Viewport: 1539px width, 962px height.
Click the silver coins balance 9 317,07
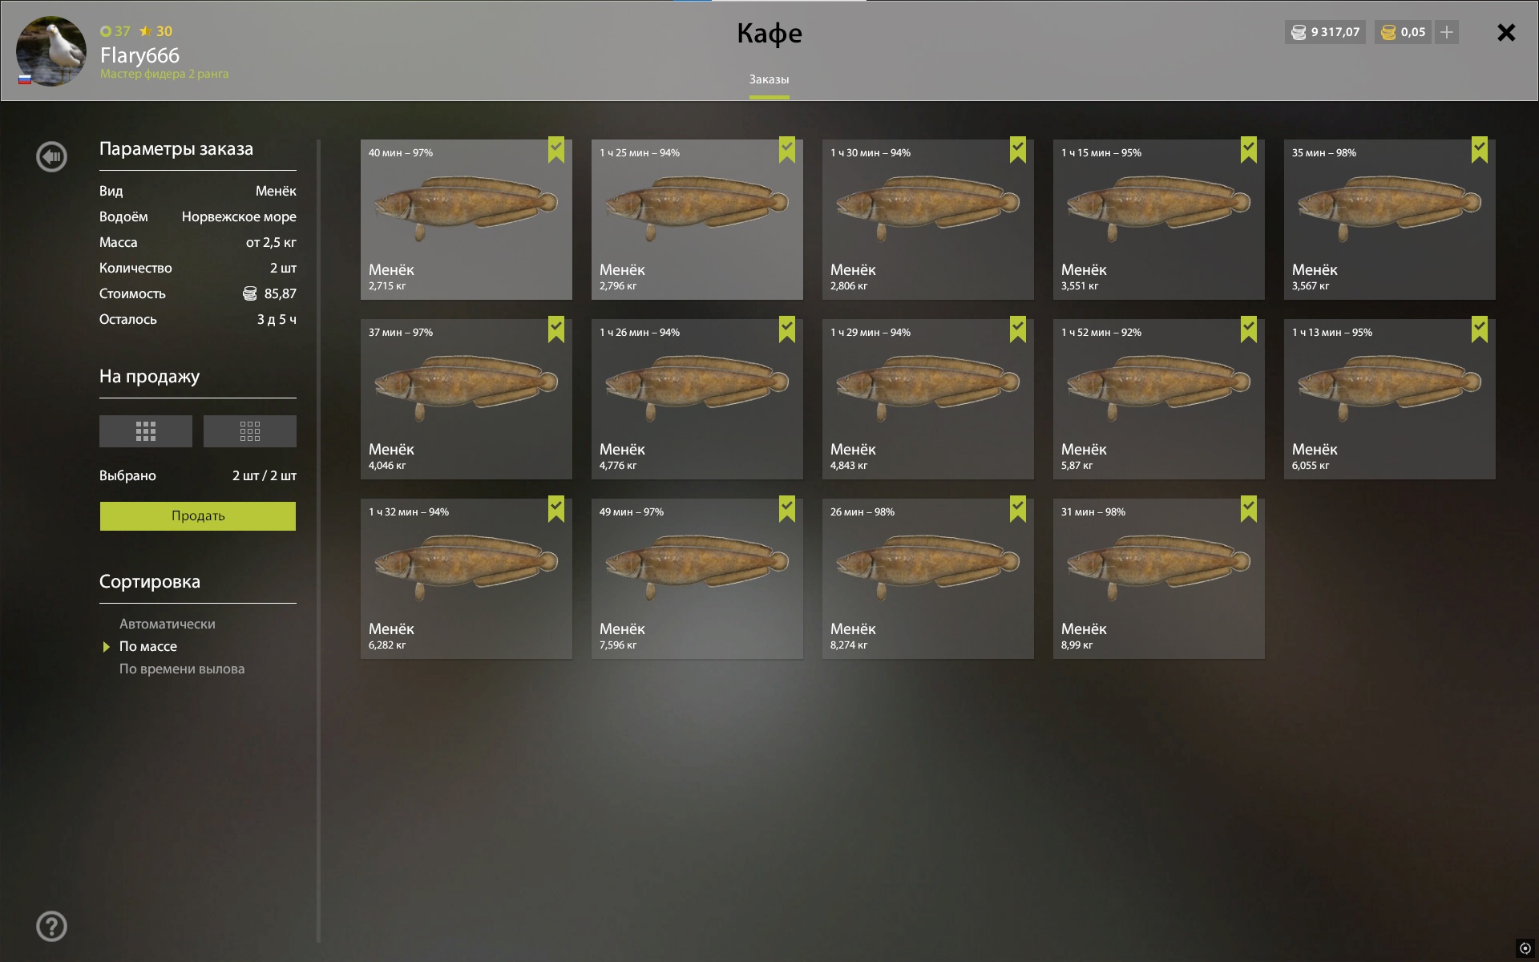1325,32
